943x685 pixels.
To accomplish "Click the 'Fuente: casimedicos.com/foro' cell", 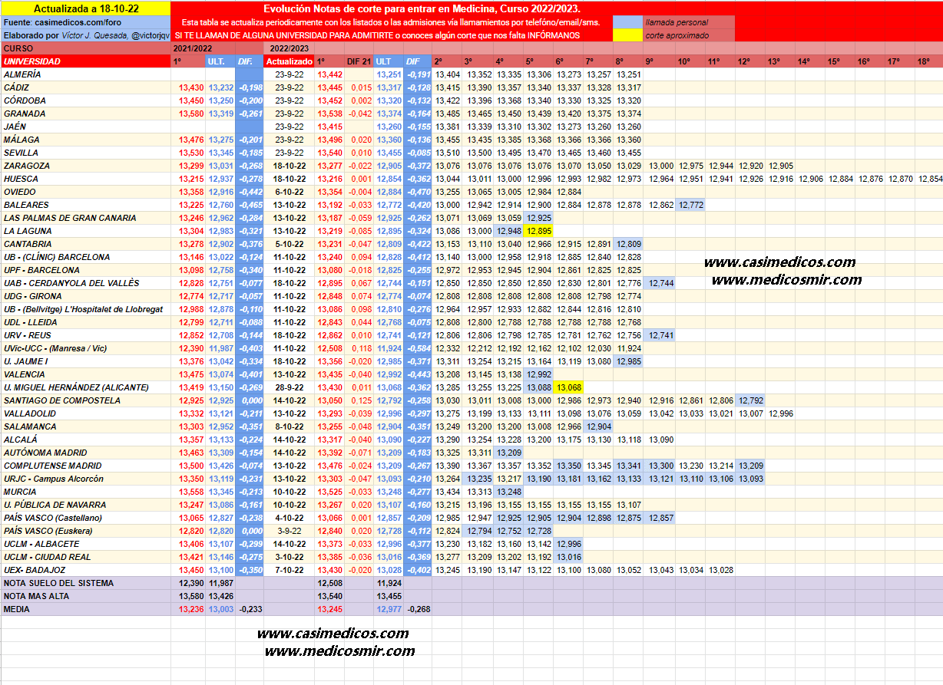I will coord(85,23).
